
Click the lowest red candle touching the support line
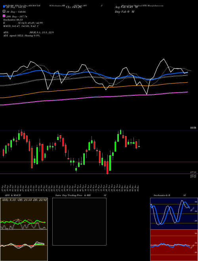pos(107,168)
